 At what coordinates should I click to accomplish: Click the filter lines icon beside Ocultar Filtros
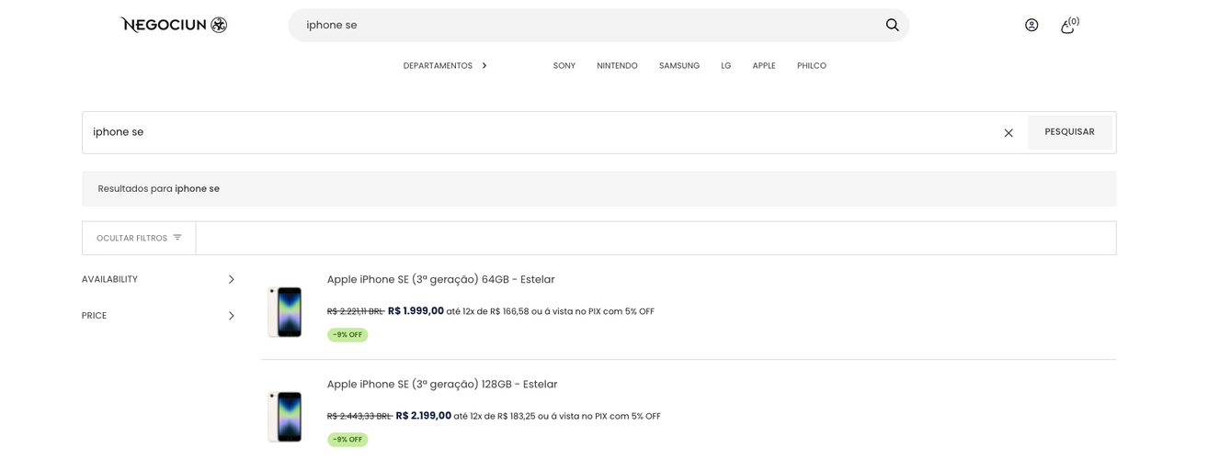(177, 238)
